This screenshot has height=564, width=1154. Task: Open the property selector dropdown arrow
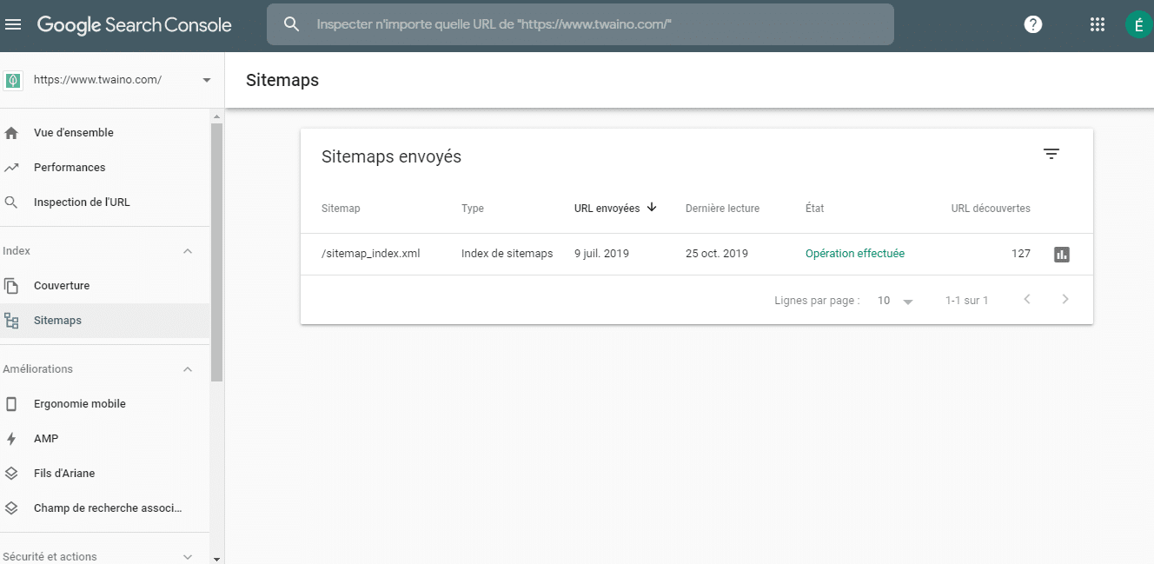click(207, 80)
